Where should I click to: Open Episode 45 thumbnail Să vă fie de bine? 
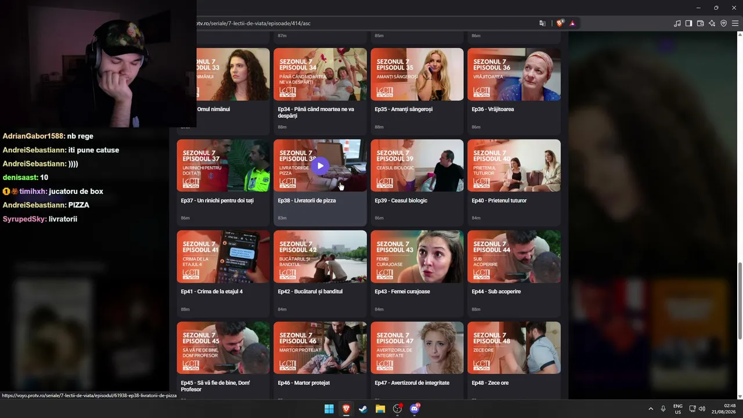point(223,348)
